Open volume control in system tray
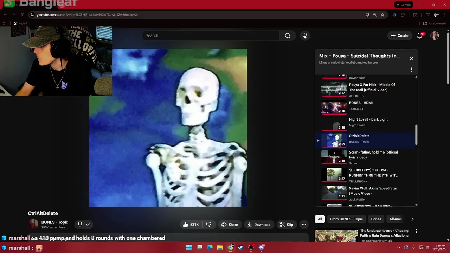 pos(427,247)
